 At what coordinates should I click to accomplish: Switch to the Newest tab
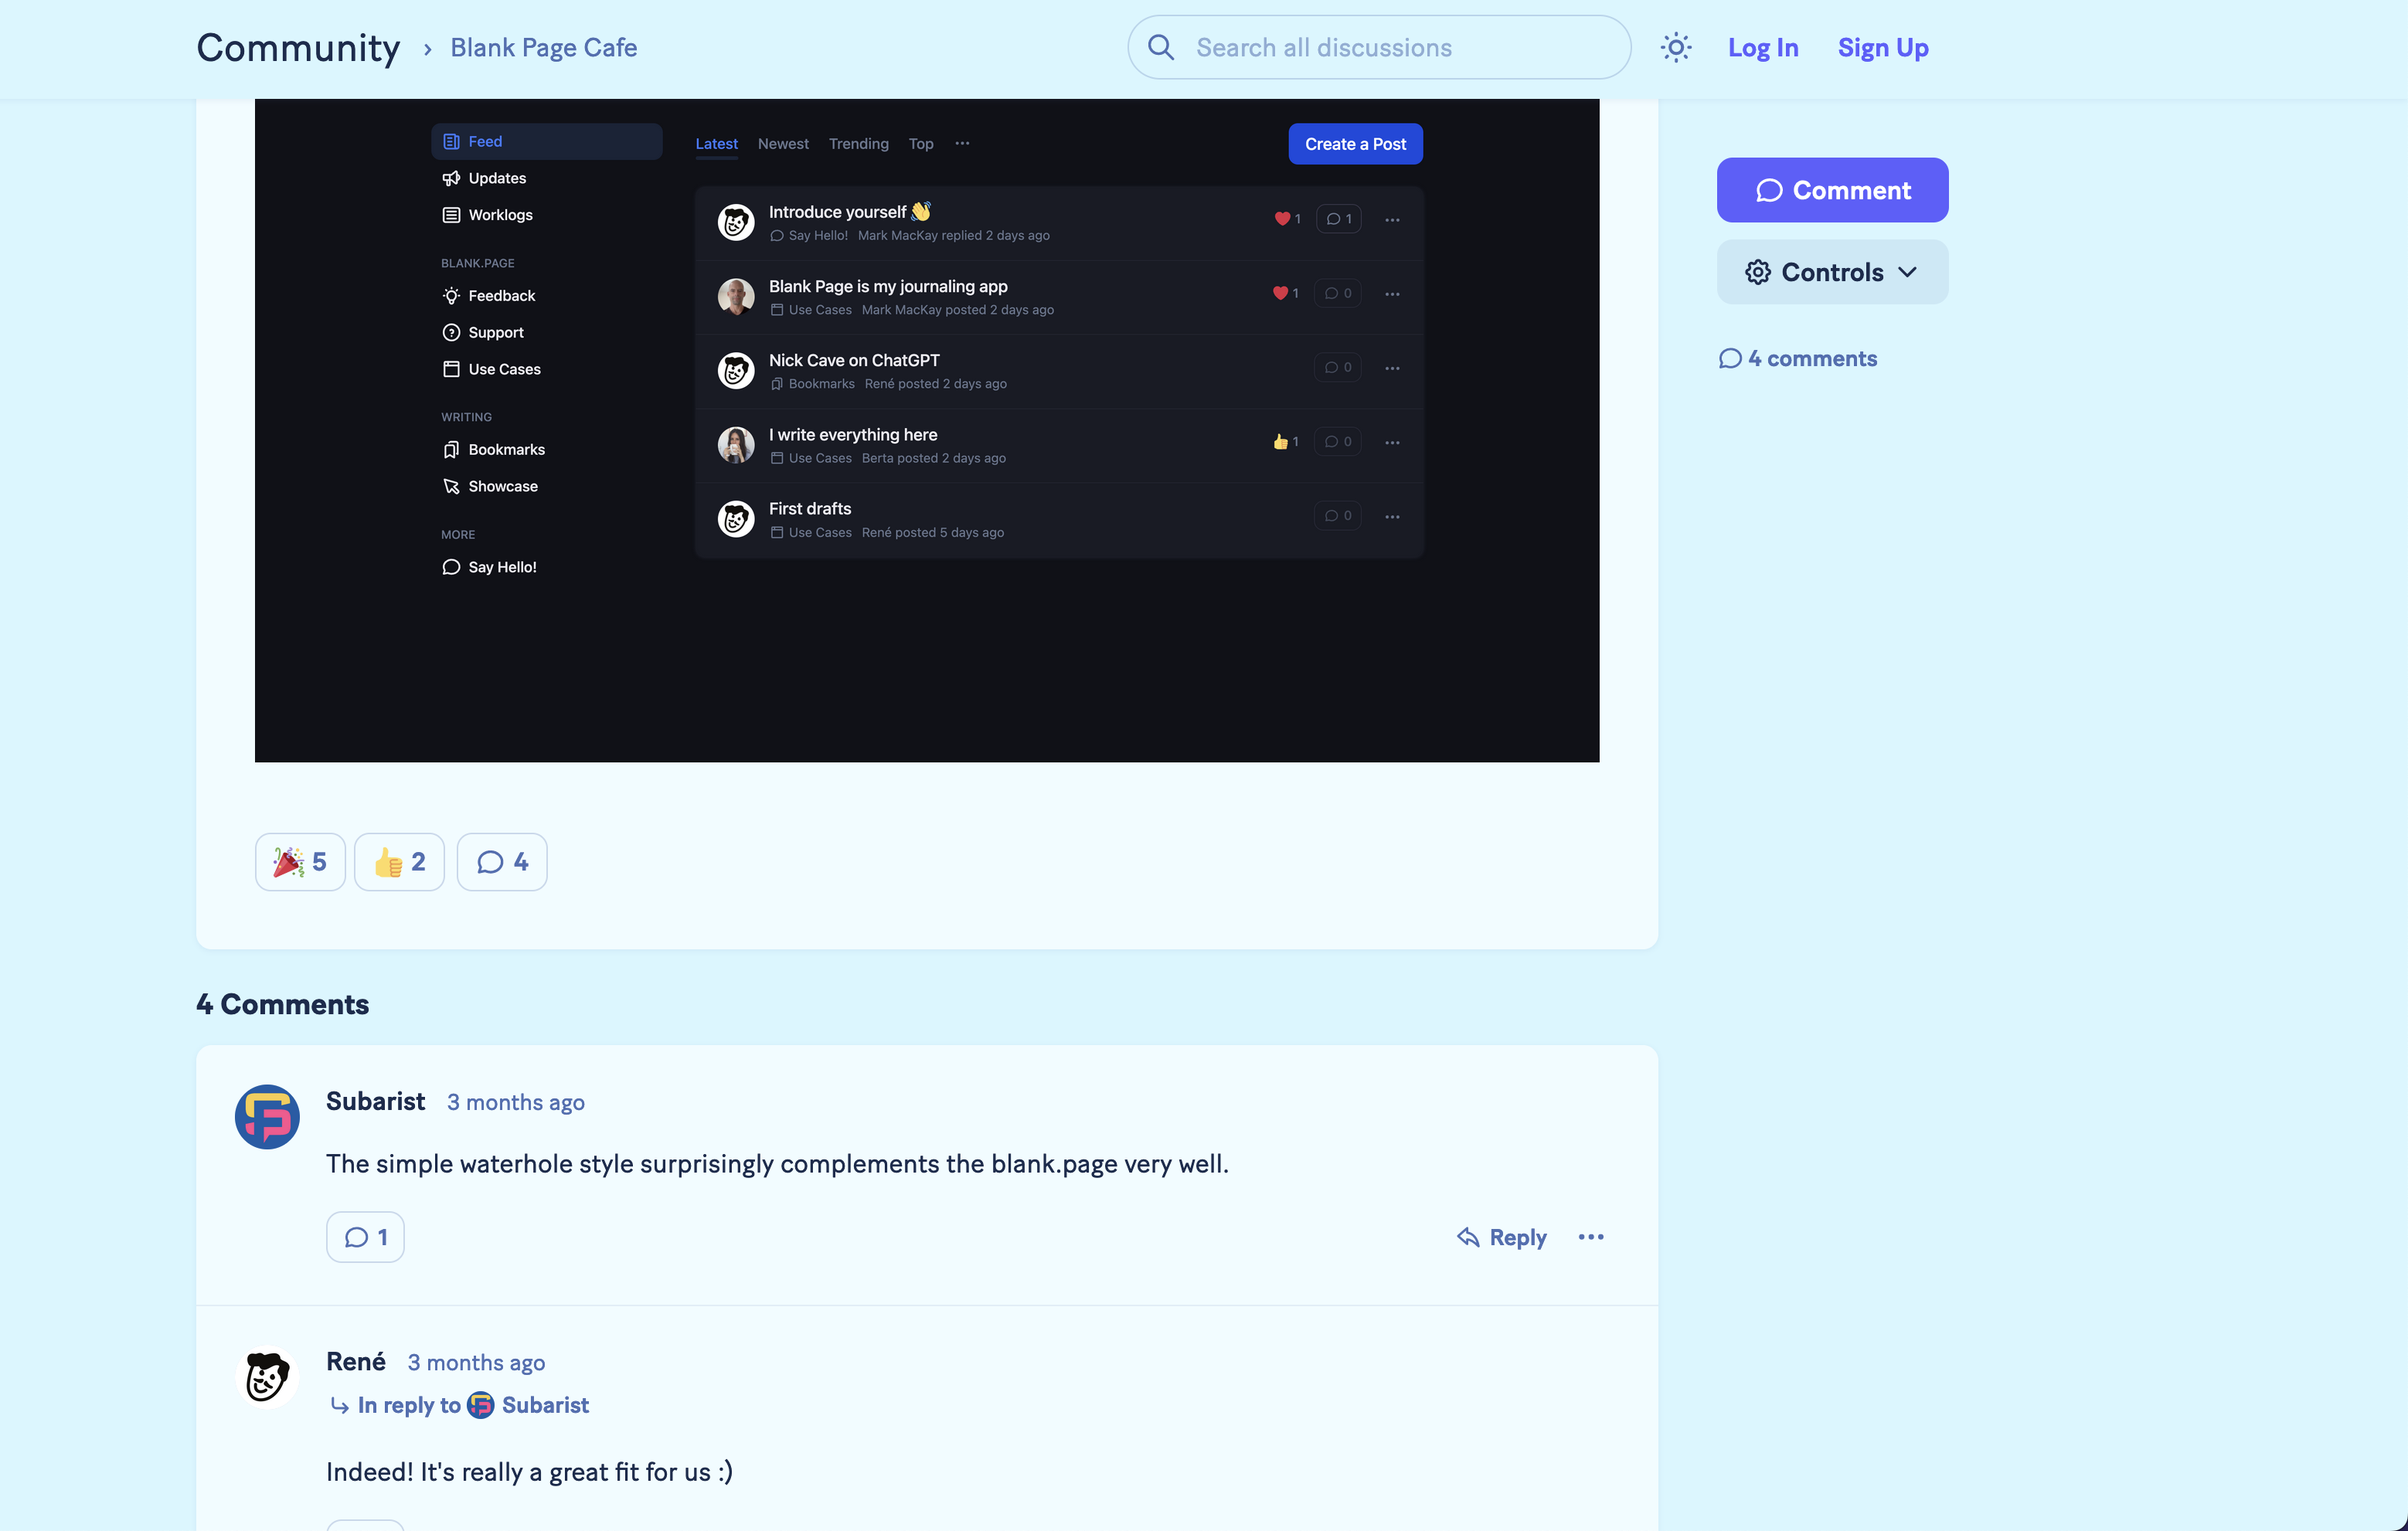(x=783, y=144)
